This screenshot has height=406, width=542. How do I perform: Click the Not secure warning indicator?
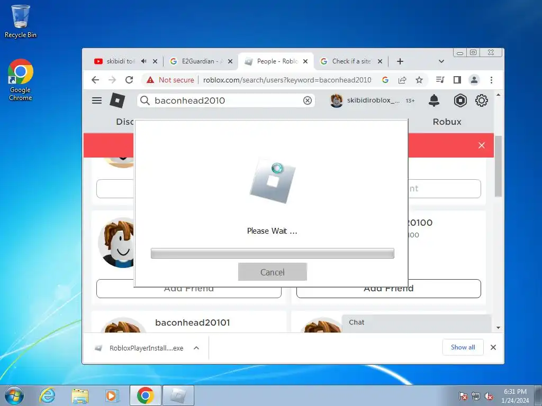(170, 80)
